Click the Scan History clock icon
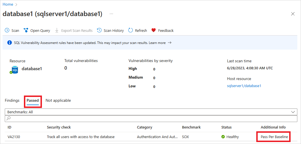This screenshot has height=144, width=301. 99,30
